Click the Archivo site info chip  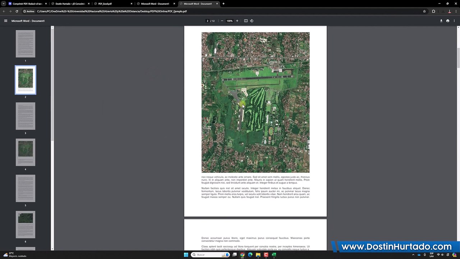[x=29, y=11]
